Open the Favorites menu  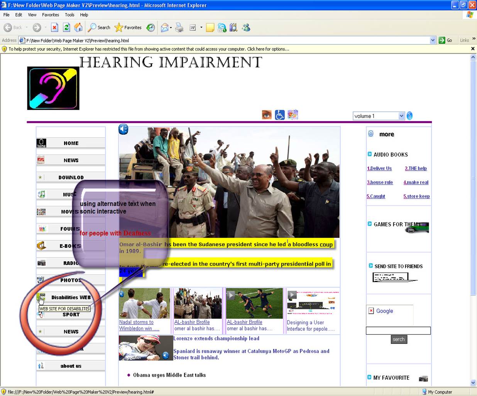click(50, 15)
